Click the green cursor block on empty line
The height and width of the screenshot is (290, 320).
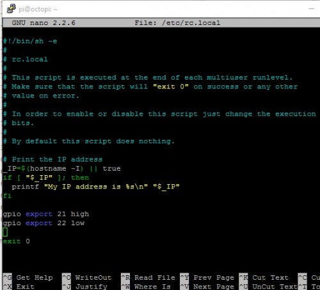coord(5,232)
